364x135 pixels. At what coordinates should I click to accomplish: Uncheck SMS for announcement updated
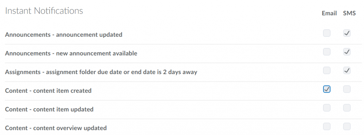pos(347,33)
